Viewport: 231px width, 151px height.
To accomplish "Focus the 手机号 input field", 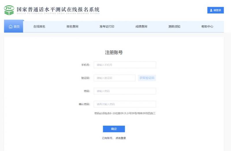I will click(x=125, y=65).
